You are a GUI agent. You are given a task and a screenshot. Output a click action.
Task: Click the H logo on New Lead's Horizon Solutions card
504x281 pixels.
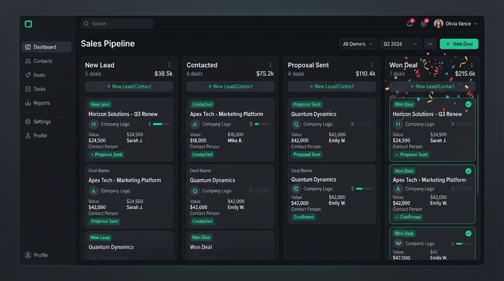pyautogui.click(x=93, y=124)
